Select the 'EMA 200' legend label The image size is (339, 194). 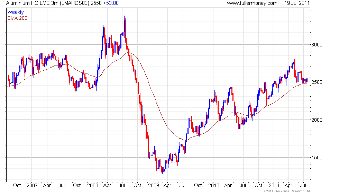pyautogui.click(x=17, y=18)
